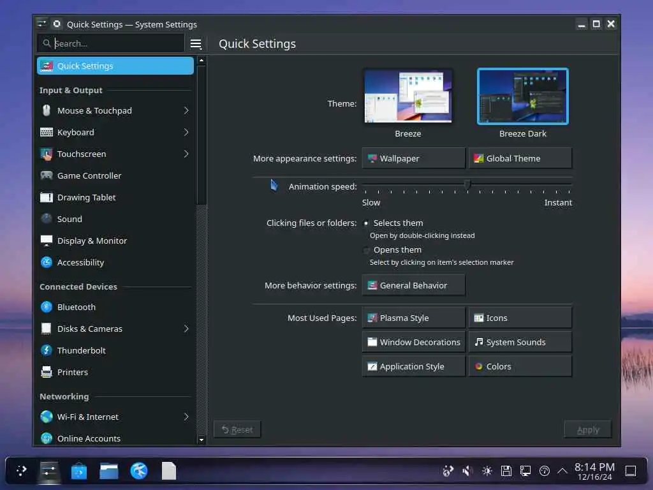653x490 pixels.
Task: Click the System Settings taskbar icon
Action: (x=48, y=471)
